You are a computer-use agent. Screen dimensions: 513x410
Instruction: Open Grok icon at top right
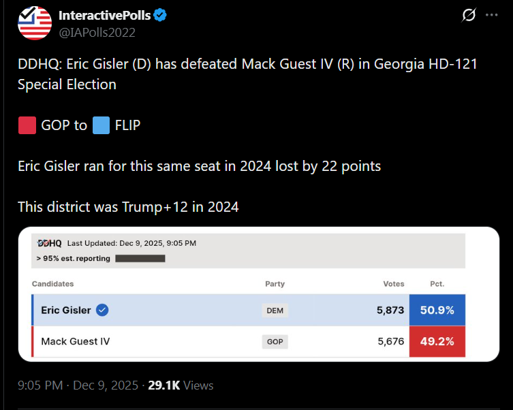[x=469, y=15]
